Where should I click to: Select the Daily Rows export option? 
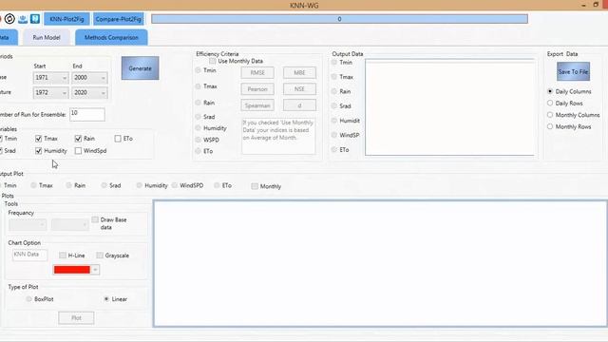coord(550,103)
